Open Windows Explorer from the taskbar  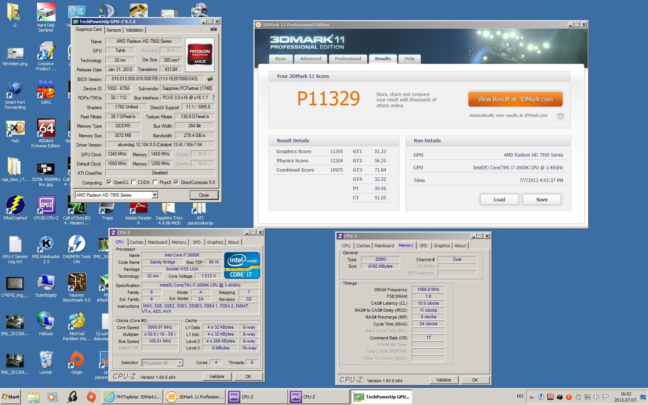click(x=33, y=397)
